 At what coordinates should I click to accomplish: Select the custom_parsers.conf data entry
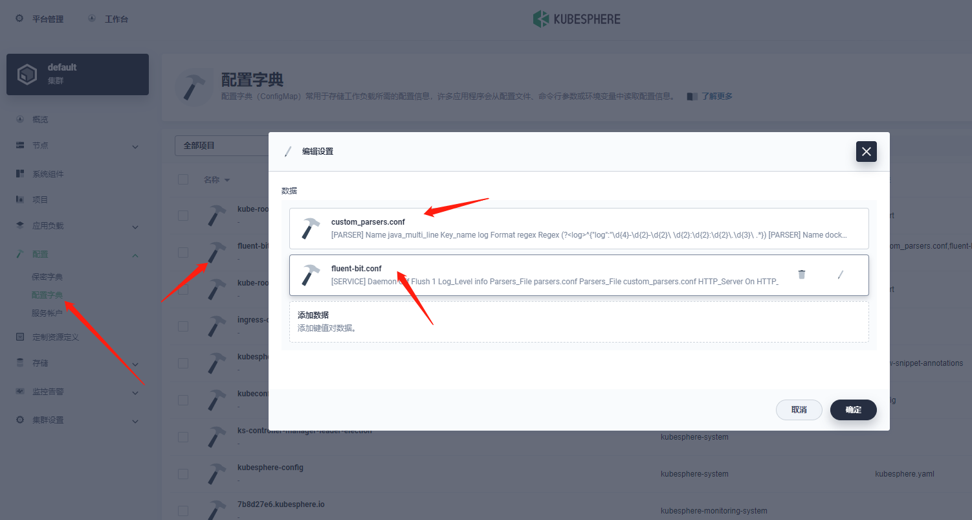(579, 229)
